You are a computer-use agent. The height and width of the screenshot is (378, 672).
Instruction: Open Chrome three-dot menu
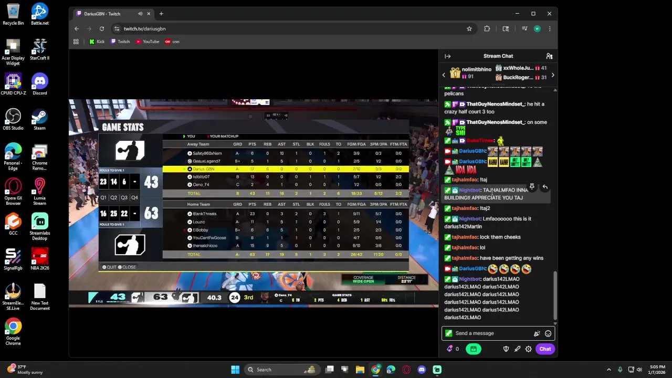pyautogui.click(x=550, y=29)
